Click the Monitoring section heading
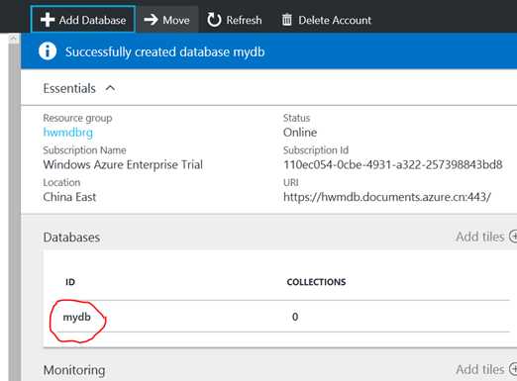The height and width of the screenshot is (381, 517). 74,370
